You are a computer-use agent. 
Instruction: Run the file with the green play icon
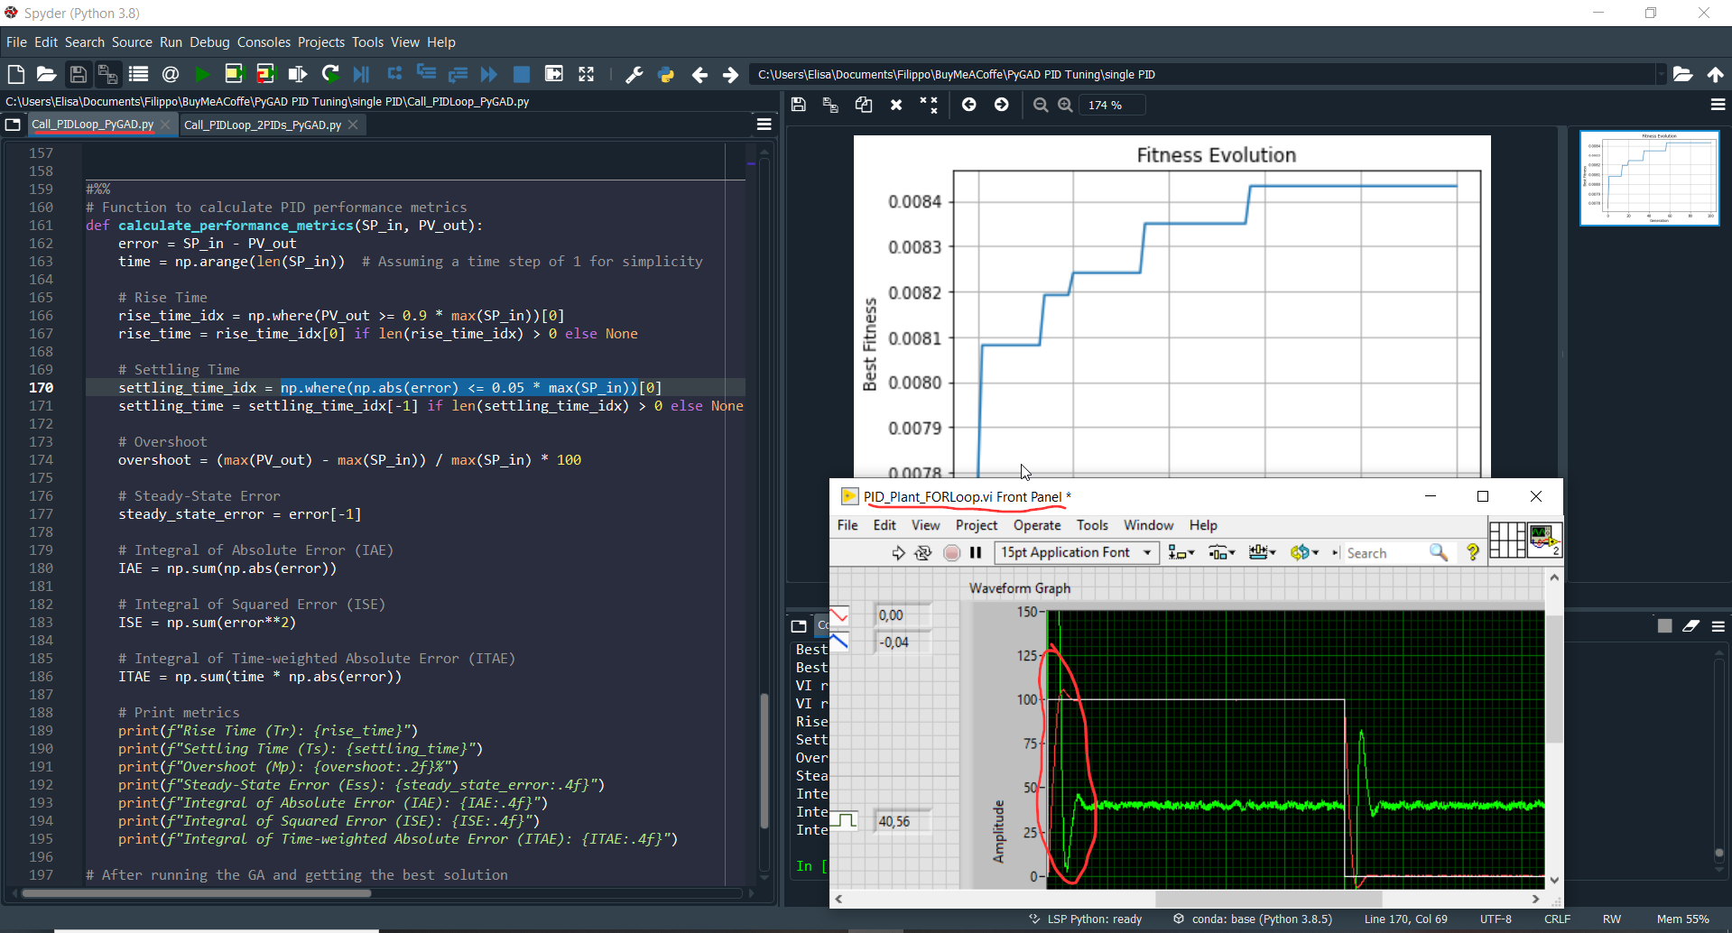[x=202, y=74]
